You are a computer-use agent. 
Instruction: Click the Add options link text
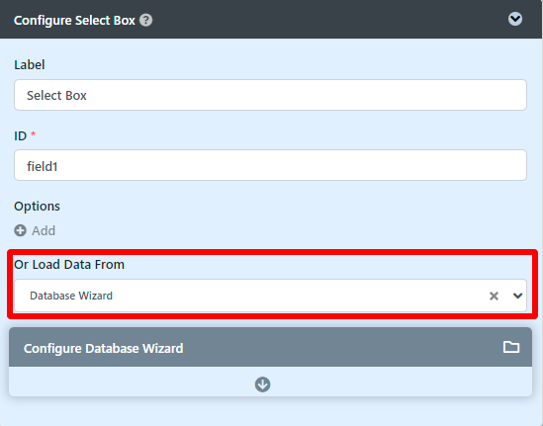pyautogui.click(x=44, y=230)
